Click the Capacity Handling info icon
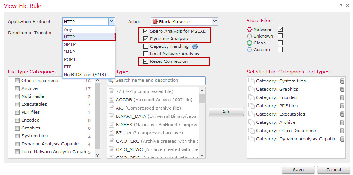The height and width of the screenshot is (175, 353). [x=195, y=47]
